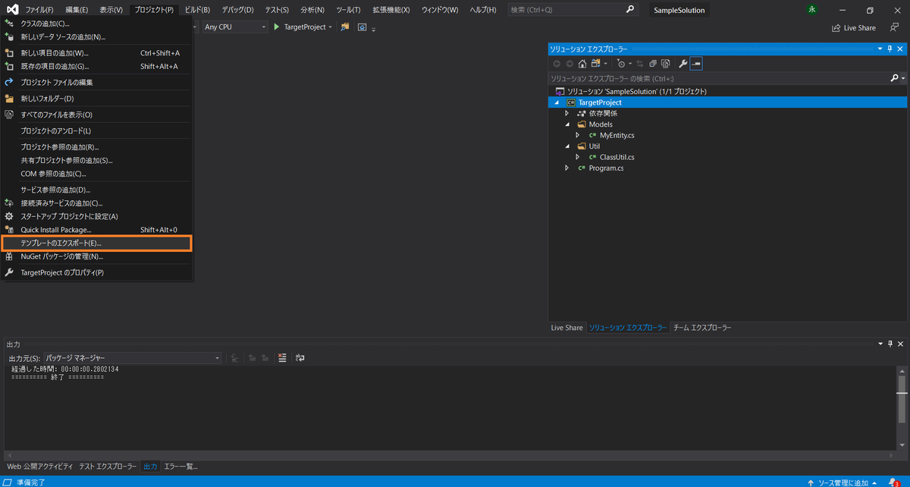Image resolution: width=910 pixels, height=487 pixels.
Task: Click the TargetProject C# project icon
Action: pos(570,102)
